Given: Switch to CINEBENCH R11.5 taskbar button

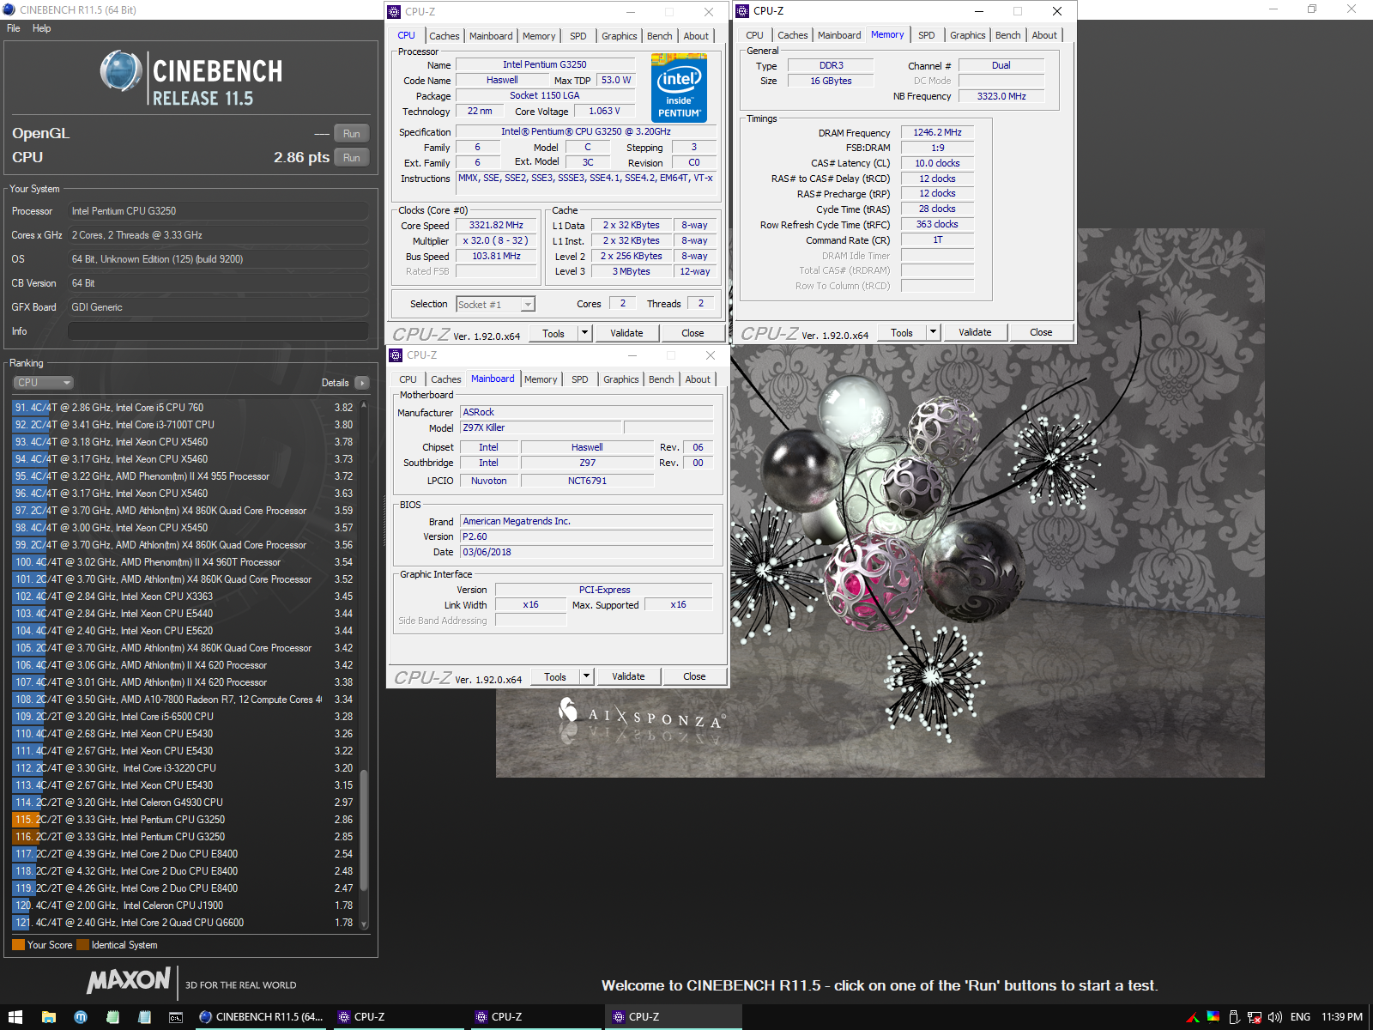Looking at the screenshot, I should [262, 1017].
